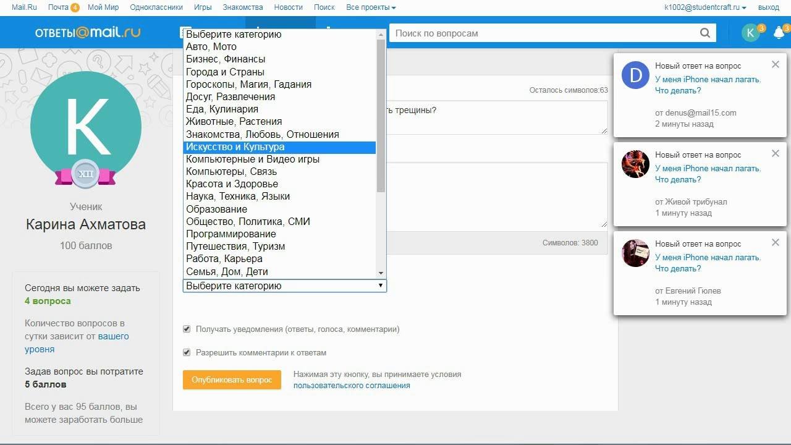Click the question title text field

[497, 117]
